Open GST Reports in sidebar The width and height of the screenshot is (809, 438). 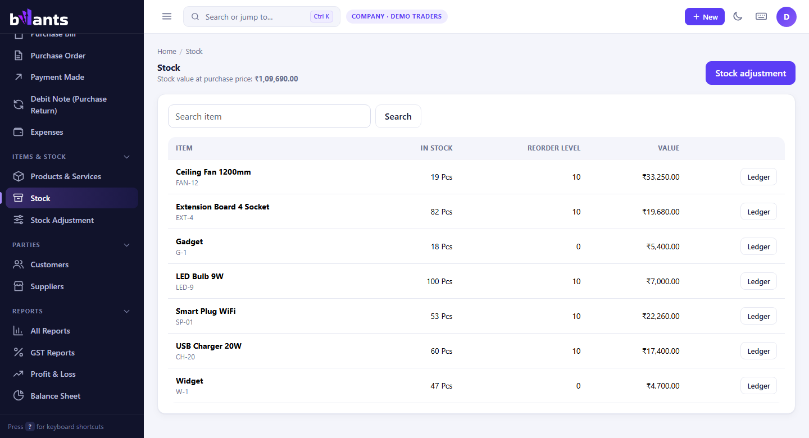coord(72,353)
